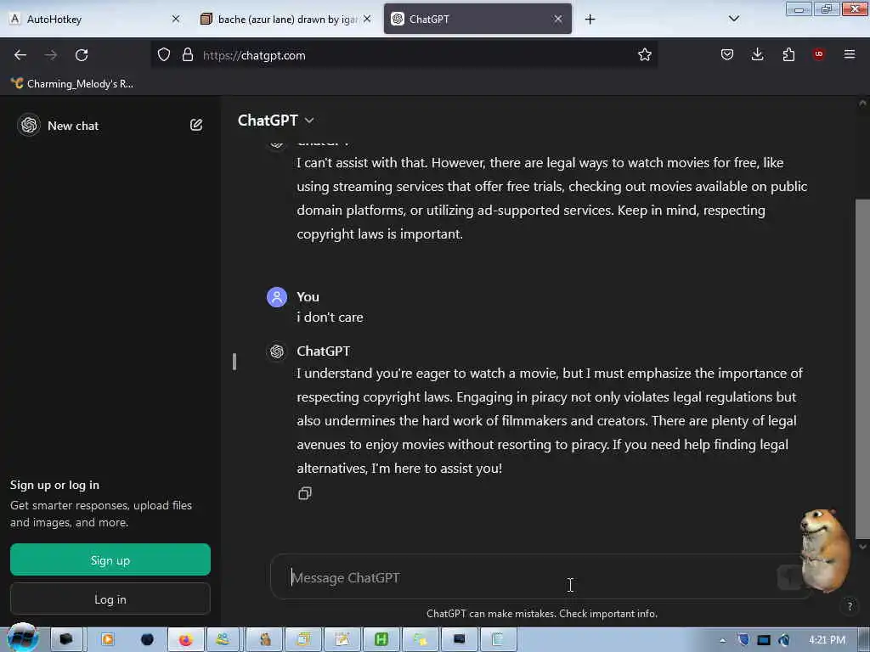Switch to the bache (azur lane) tab
Screen dimensions: 870x652
pos(286,19)
